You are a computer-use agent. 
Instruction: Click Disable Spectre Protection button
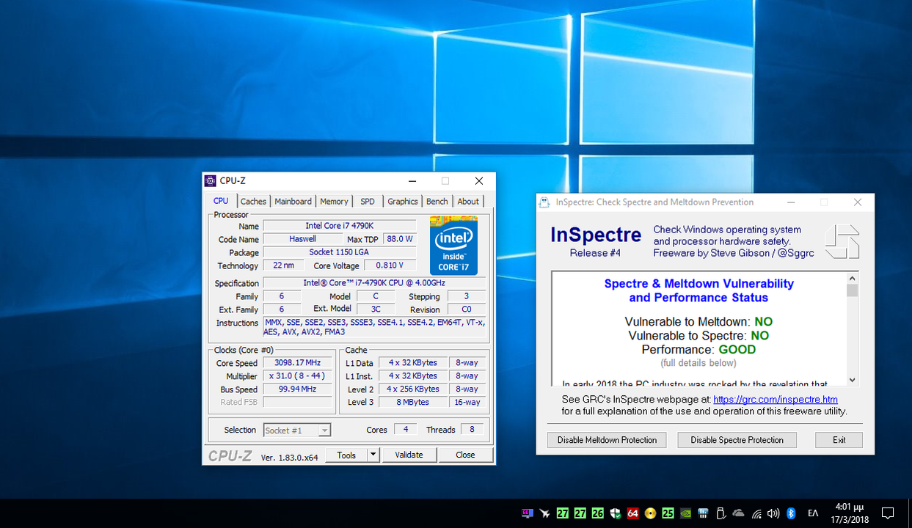737,440
